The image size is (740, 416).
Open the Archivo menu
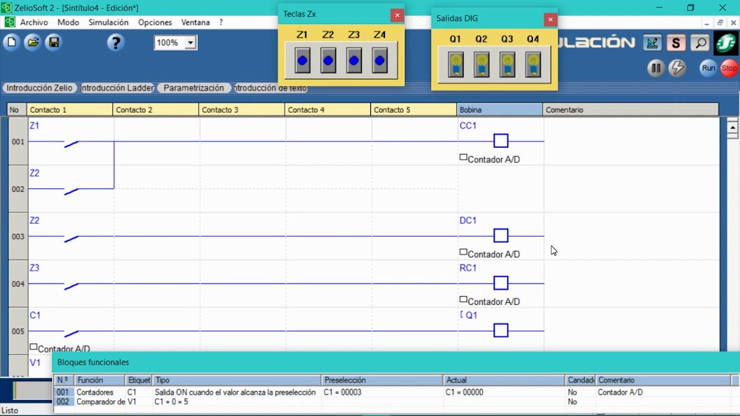[34, 23]
